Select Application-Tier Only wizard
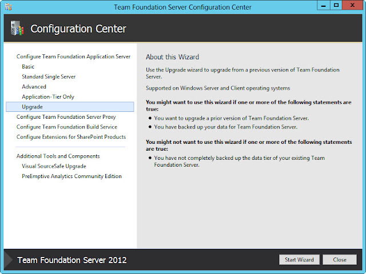Viewport: 366px width, 274px height. point(48,96)
